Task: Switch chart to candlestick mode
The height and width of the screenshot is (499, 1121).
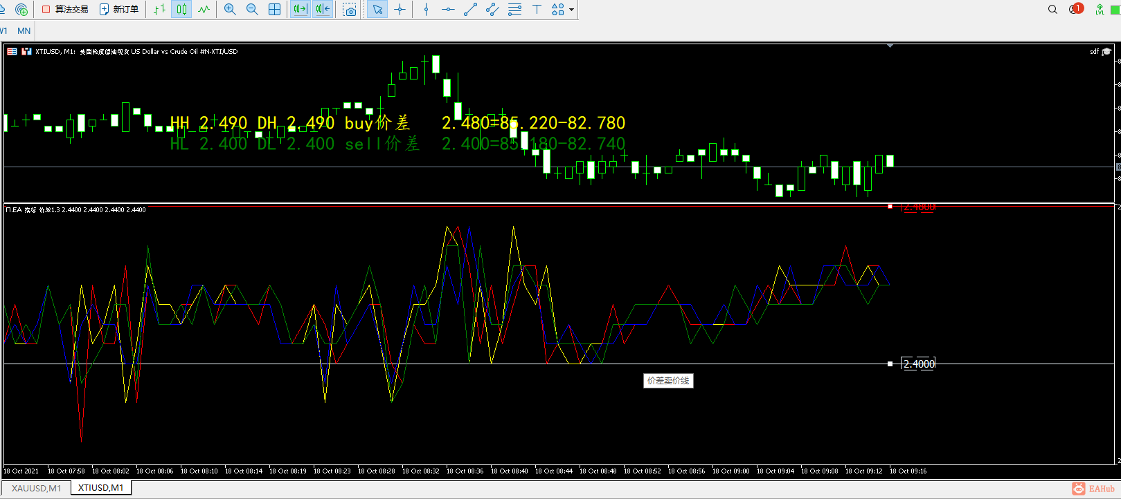Action: pyautogui.click(x=181, y=10)
